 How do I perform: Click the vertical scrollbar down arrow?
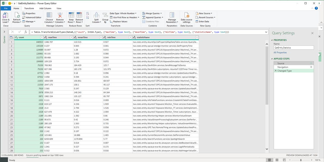[x=267, y=149]
